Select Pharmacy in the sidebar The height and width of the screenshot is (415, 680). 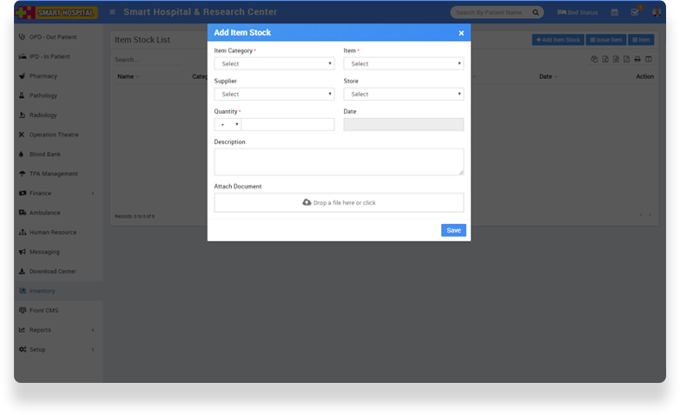pos(43,76)
